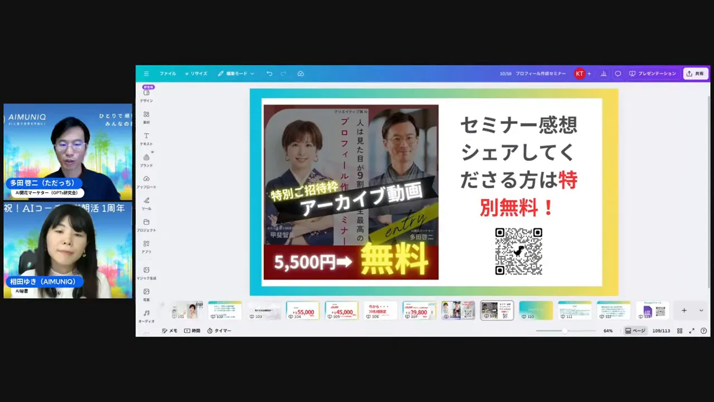Start the プレゼンテーション presentation
Viewport: 714px width, 402px height.
(x=653, y=74)
